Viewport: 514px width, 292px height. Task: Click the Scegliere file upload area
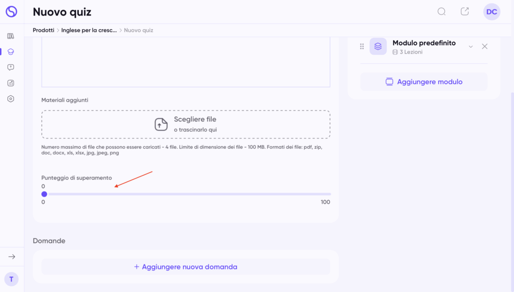[186, 124]
